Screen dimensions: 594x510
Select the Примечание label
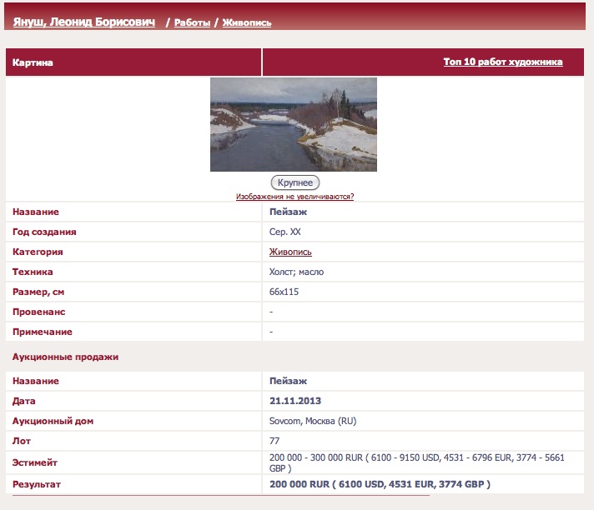(x=42, y=332)
